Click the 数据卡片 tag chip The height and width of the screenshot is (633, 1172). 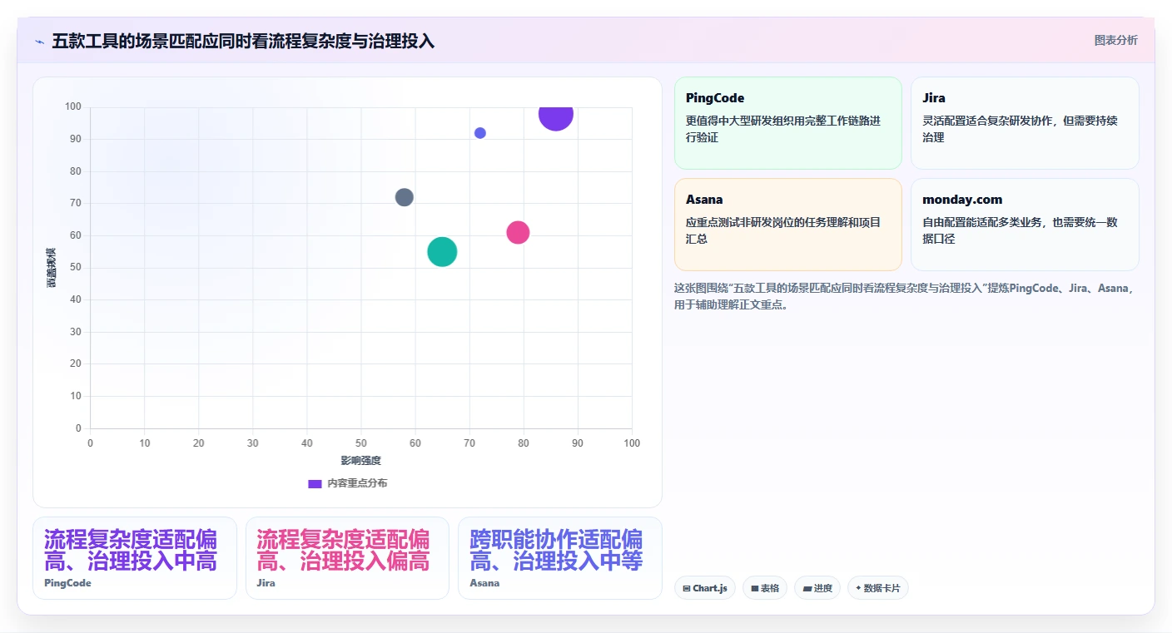pos(878,588)
